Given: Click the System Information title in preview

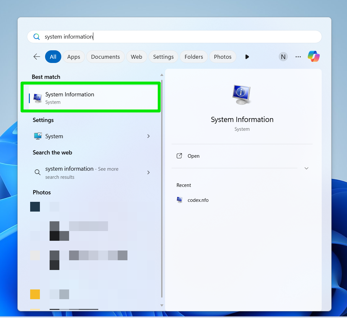Looking at the screenshot, I should click(x=242, y=120).
